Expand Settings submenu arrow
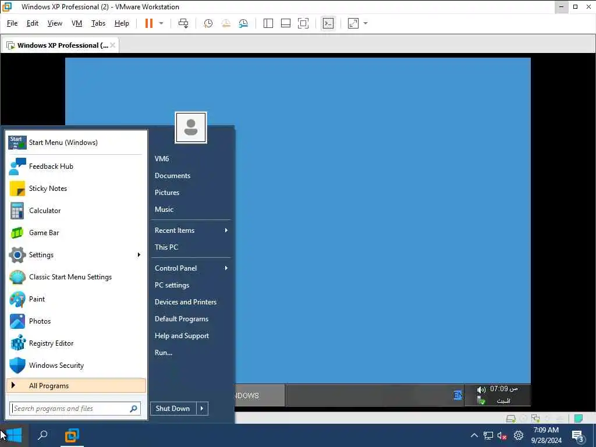Viewport: 596px width, 447px height. 139,255
